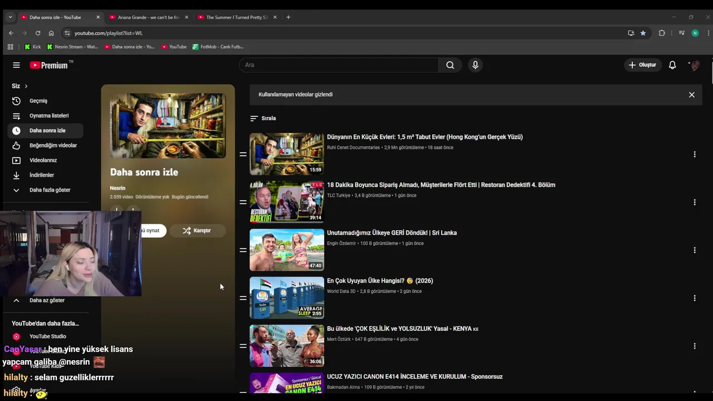Collapse with Daha az göster
Viewport: 713px width, 401px height.
tap(45, 300)
